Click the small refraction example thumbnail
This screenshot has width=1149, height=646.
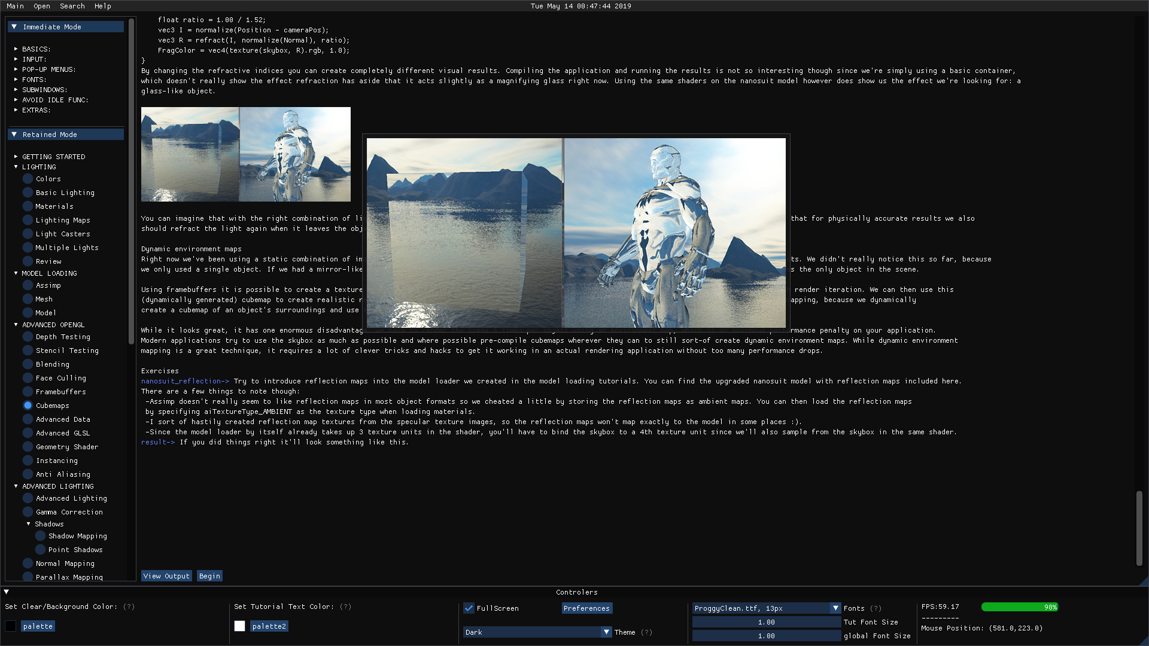(245, 154)
